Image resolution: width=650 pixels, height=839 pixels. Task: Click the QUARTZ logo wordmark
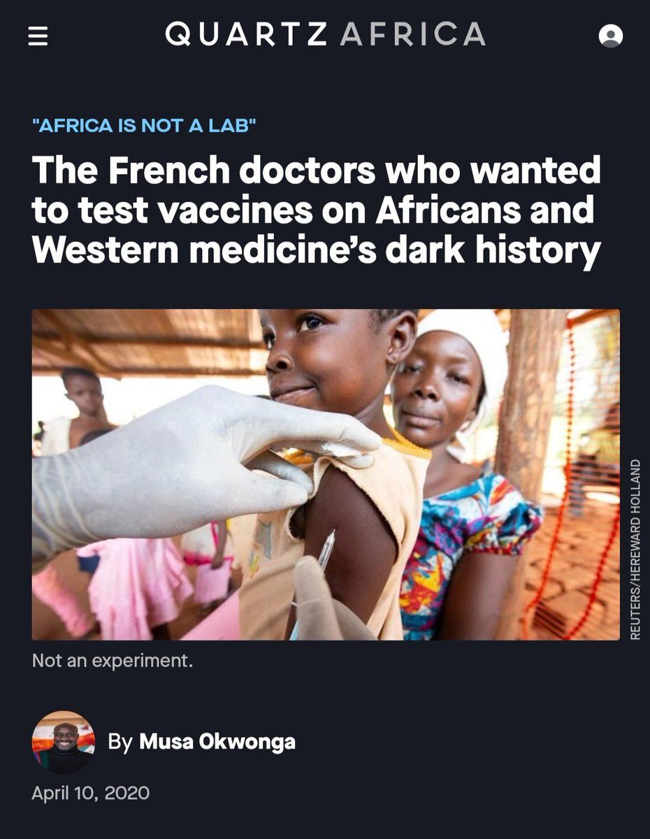[x=246, y=35]
